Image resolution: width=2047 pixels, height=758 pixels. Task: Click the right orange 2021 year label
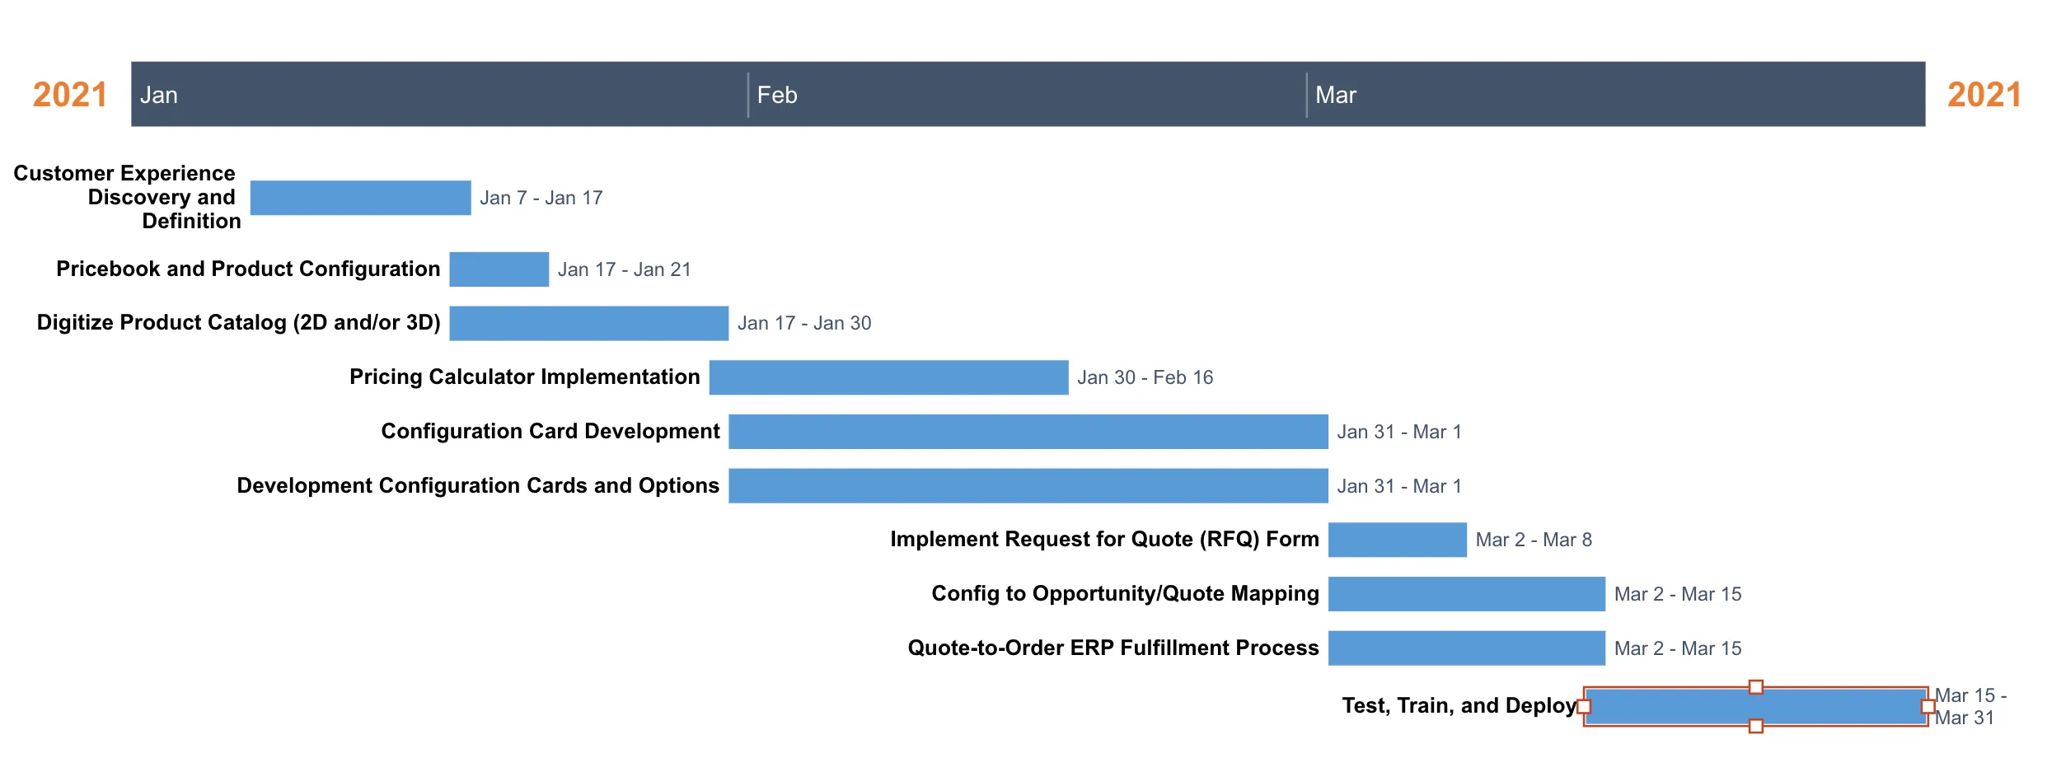pyautogui.click(x=1984, y=95)
